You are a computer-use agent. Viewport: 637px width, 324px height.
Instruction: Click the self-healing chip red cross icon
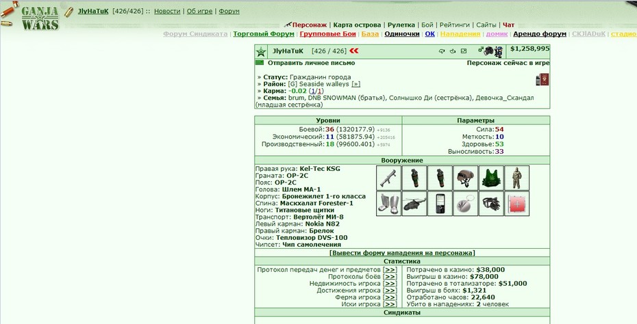point(516,204)
